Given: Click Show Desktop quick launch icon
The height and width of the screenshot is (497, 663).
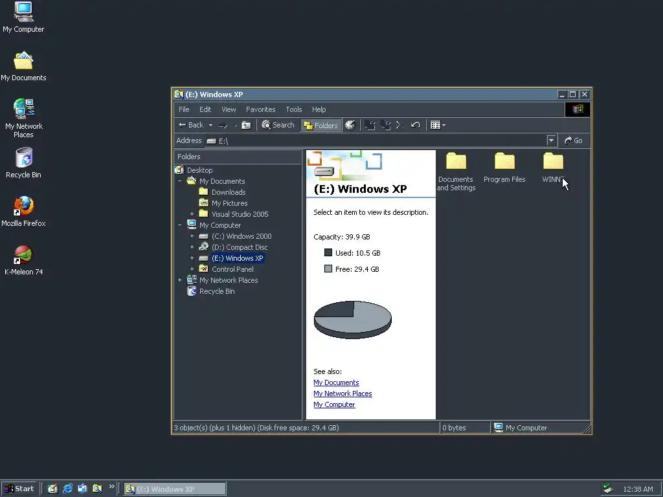Looking at the screenshot, I should (52, 489).
